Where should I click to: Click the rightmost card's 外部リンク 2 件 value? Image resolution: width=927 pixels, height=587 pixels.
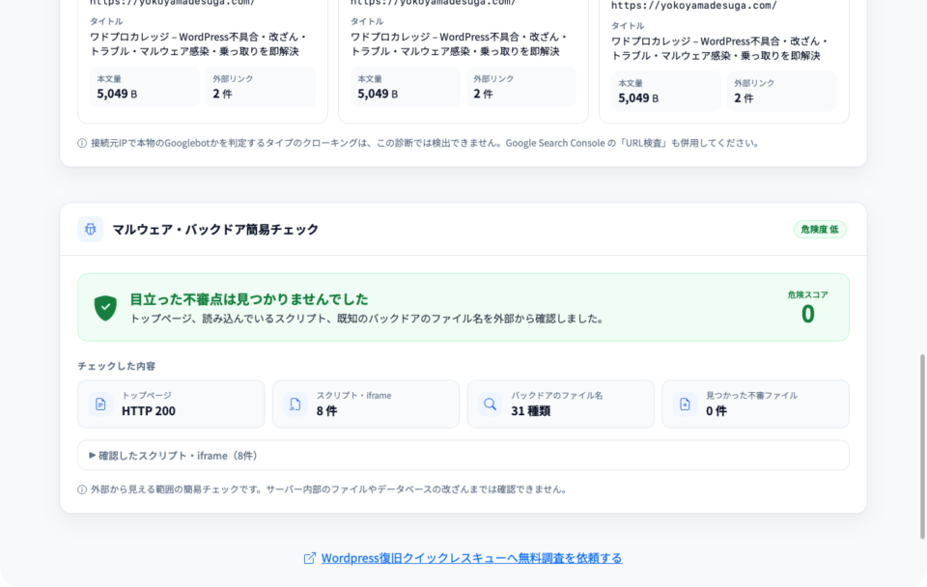pyautogui.click(x=744, y=98)
